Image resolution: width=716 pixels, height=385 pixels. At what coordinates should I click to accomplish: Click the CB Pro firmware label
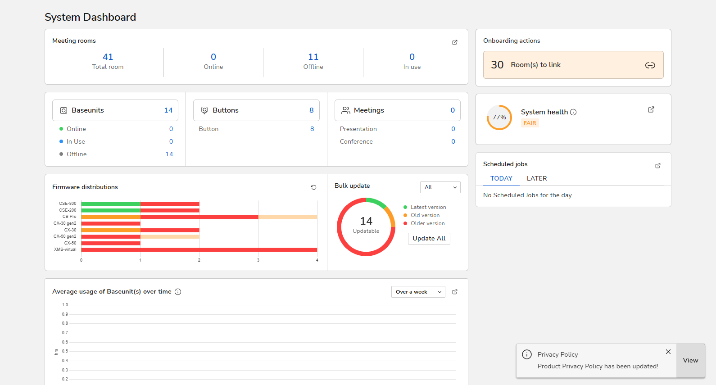click(x=69, y=217)
